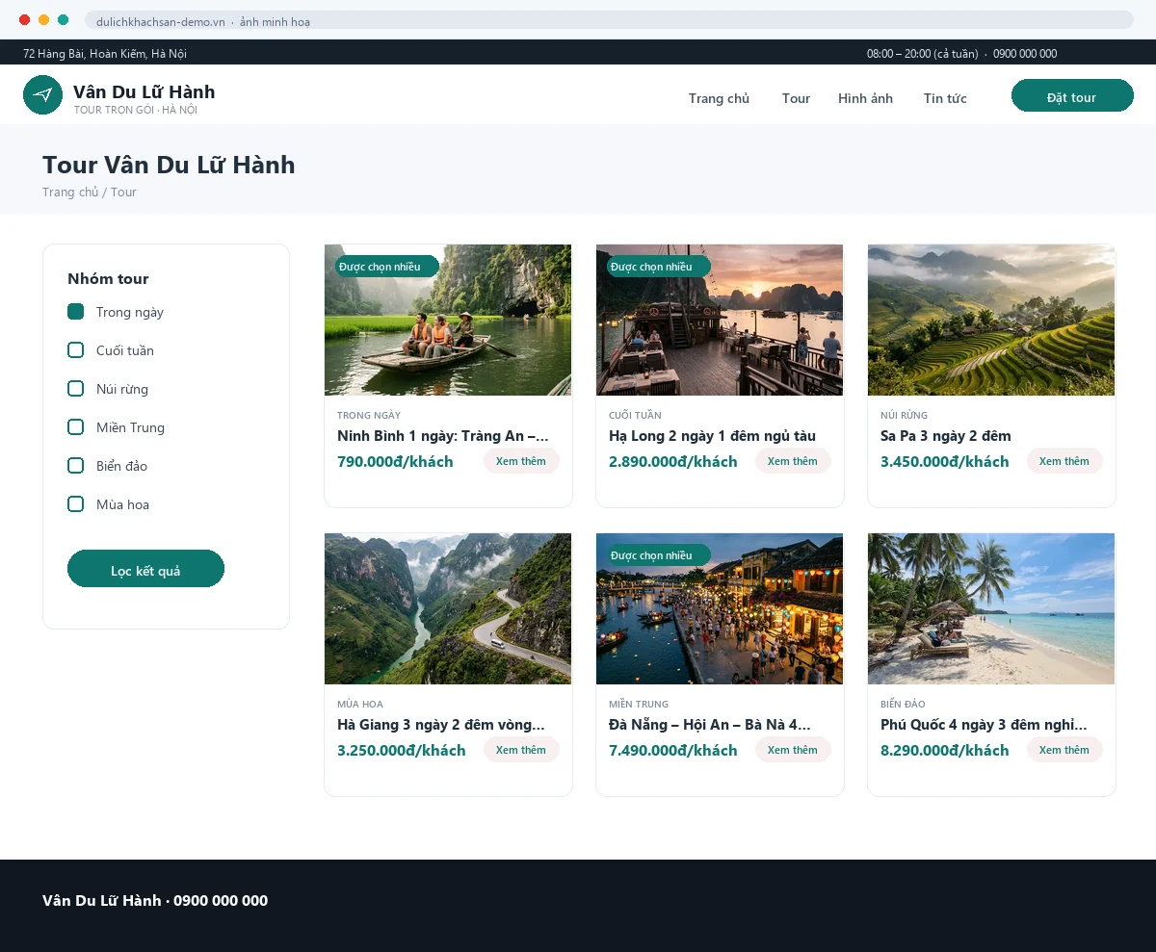Click the Trang chủ breadcrumb link
The image size is (1156, 952).
pyautogui.click(x=70, y=193)
